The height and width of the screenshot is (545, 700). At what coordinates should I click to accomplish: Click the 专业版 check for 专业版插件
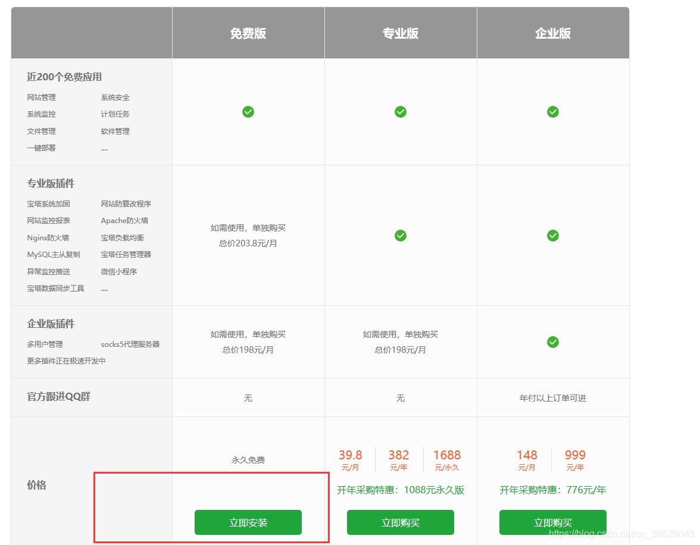click(401, 235)
